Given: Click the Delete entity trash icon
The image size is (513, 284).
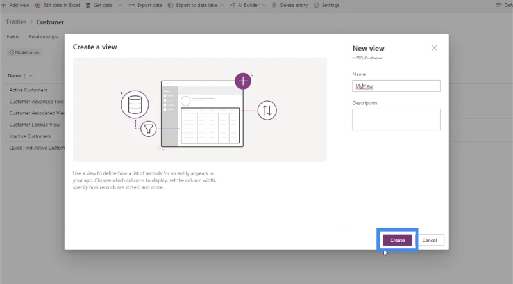Looking at the screenshot, I should point(274,5).
